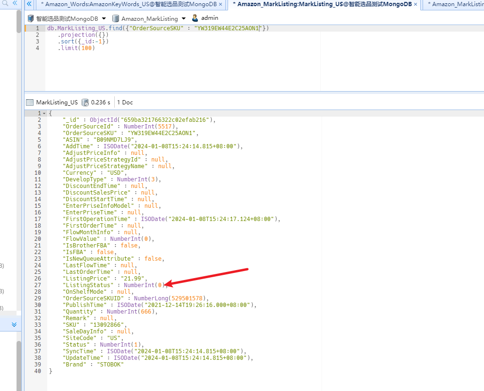Collapse the result document fold arrow at line 1
This screenshot has height=391, width=484.
[44, 113]
